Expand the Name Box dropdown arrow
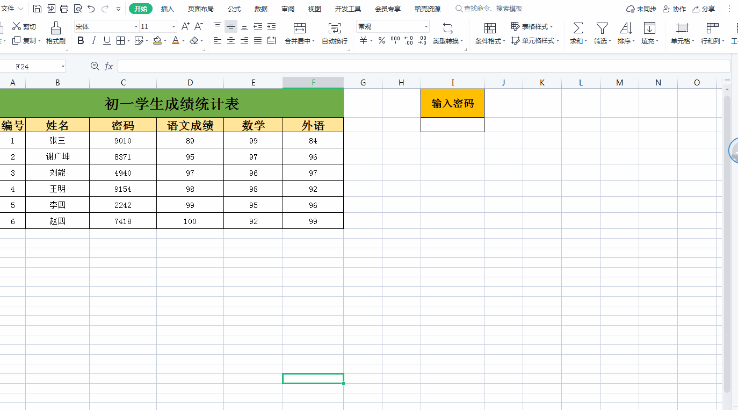738x410 pixels. [63, 66]
